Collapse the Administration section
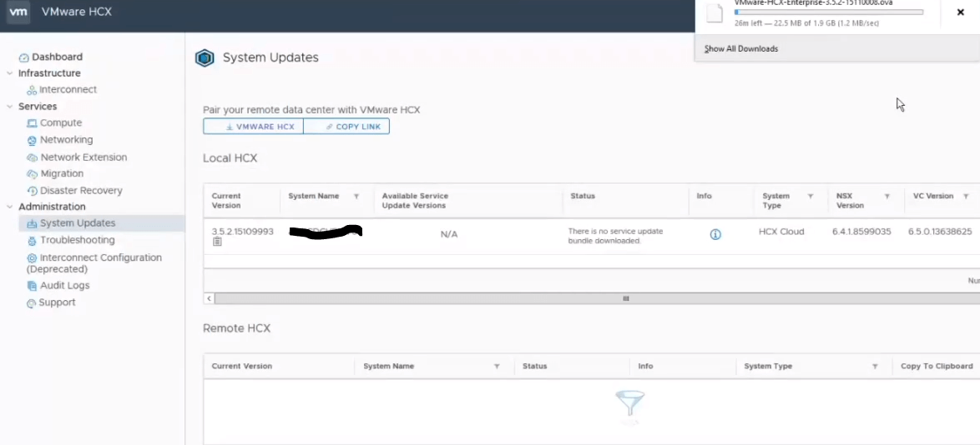This screenshot has height=445, width=980. coord(10,207)
